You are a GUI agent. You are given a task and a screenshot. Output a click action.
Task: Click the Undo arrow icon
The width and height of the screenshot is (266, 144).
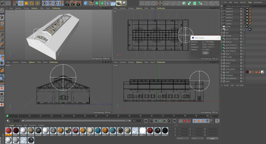tap(3, 3)
